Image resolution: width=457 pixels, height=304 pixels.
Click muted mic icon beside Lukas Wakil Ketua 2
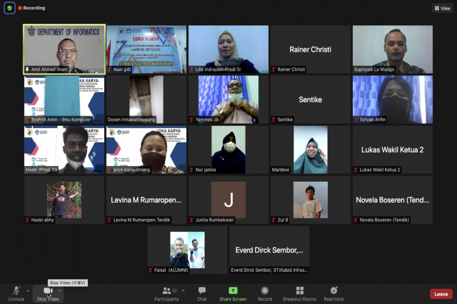pos(356,170)
